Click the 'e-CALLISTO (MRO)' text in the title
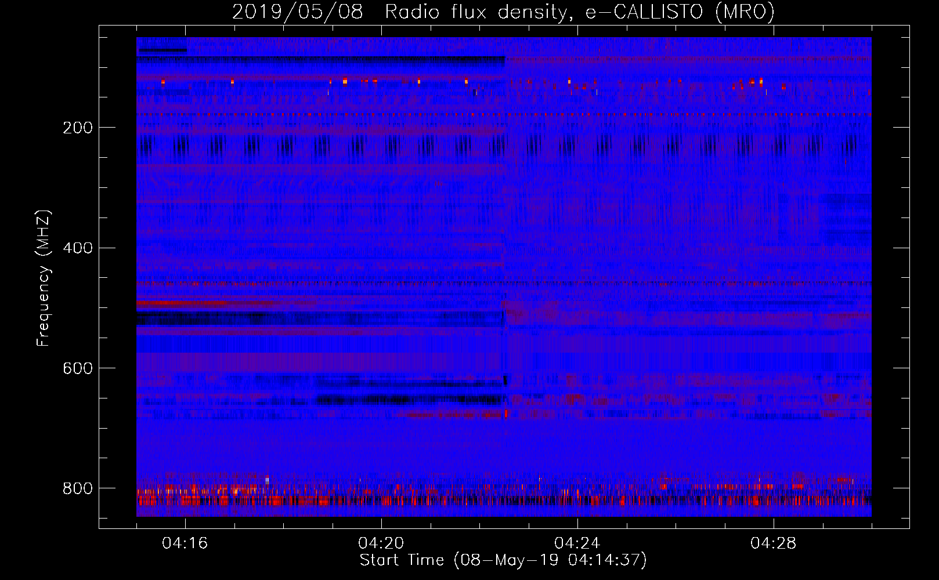Viewport: 939px width, 580px height. click(x=680, y=12)
